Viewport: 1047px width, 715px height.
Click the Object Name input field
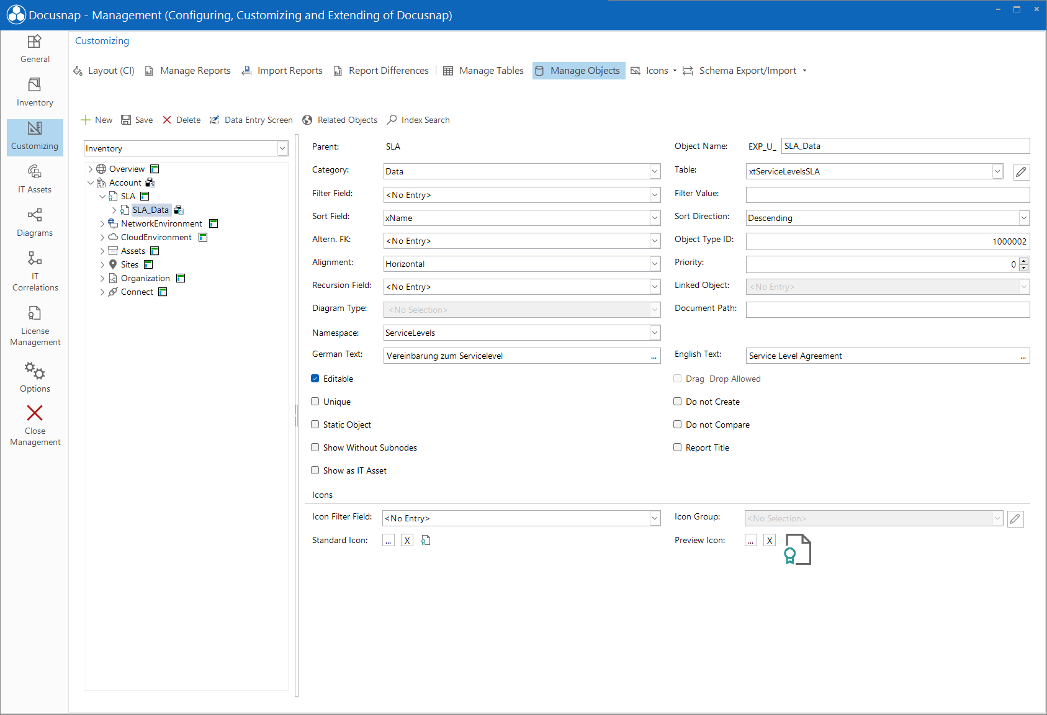click(x=905, y=146)
